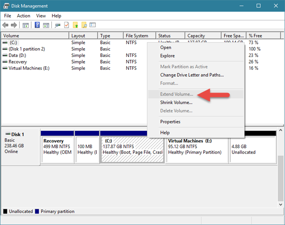Image resolution: width=285 pixels, height=225 pixels.
Task: Click the graphical view scroll-up arrow
Action: pyautogui.click(x=281, y=130)
